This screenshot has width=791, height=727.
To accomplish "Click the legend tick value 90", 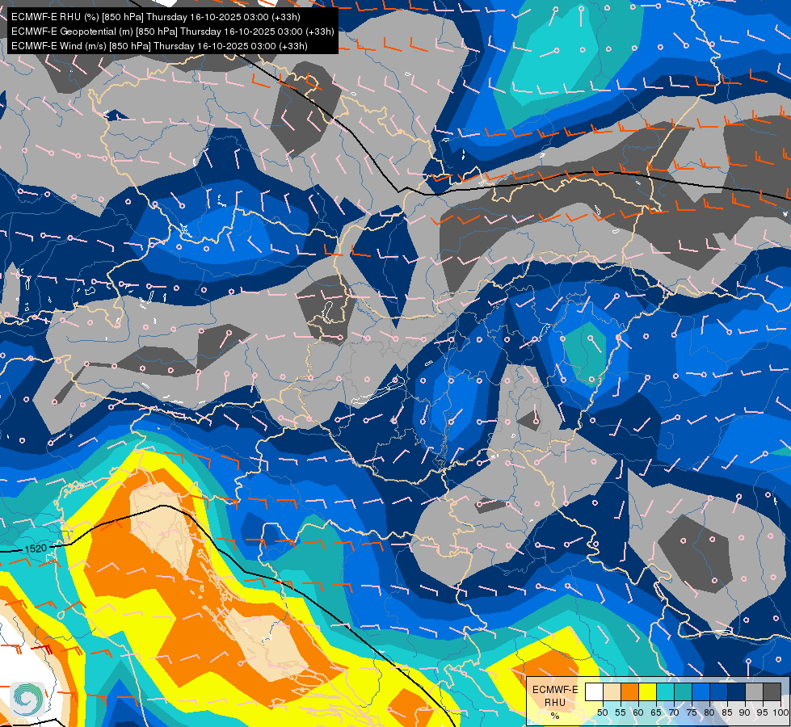I will pyautogui.click(x=745, y=712).
